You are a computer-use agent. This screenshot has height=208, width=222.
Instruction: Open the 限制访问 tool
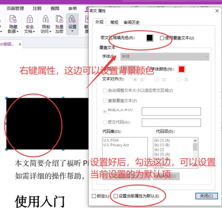pos(46,24)
